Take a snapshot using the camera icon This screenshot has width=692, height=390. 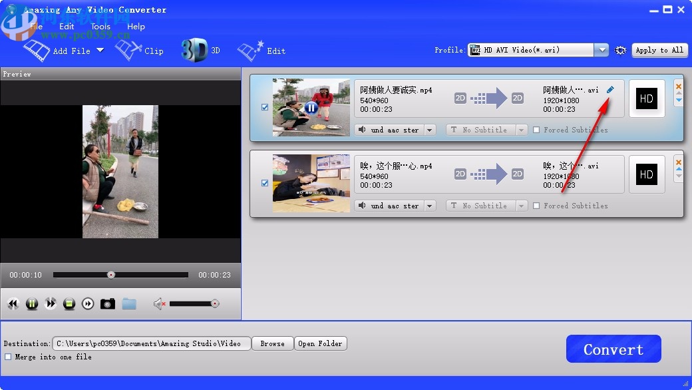pos(107,303)
